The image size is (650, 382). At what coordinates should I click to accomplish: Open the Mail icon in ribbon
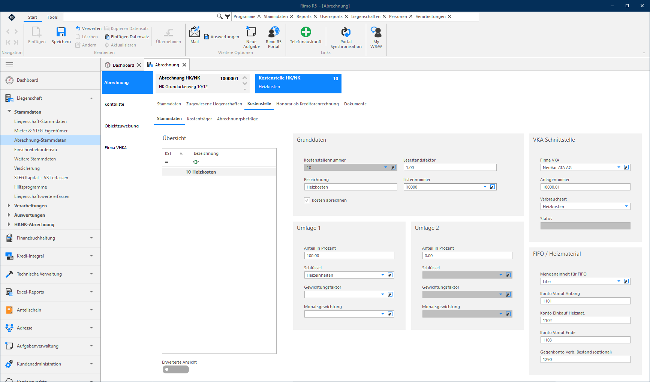(x=195, y=32)
